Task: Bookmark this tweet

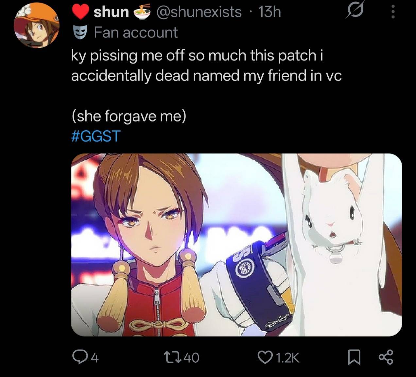Action: [x=354, y=357]
